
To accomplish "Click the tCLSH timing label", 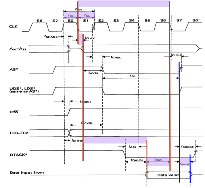I will click(176, 55).
